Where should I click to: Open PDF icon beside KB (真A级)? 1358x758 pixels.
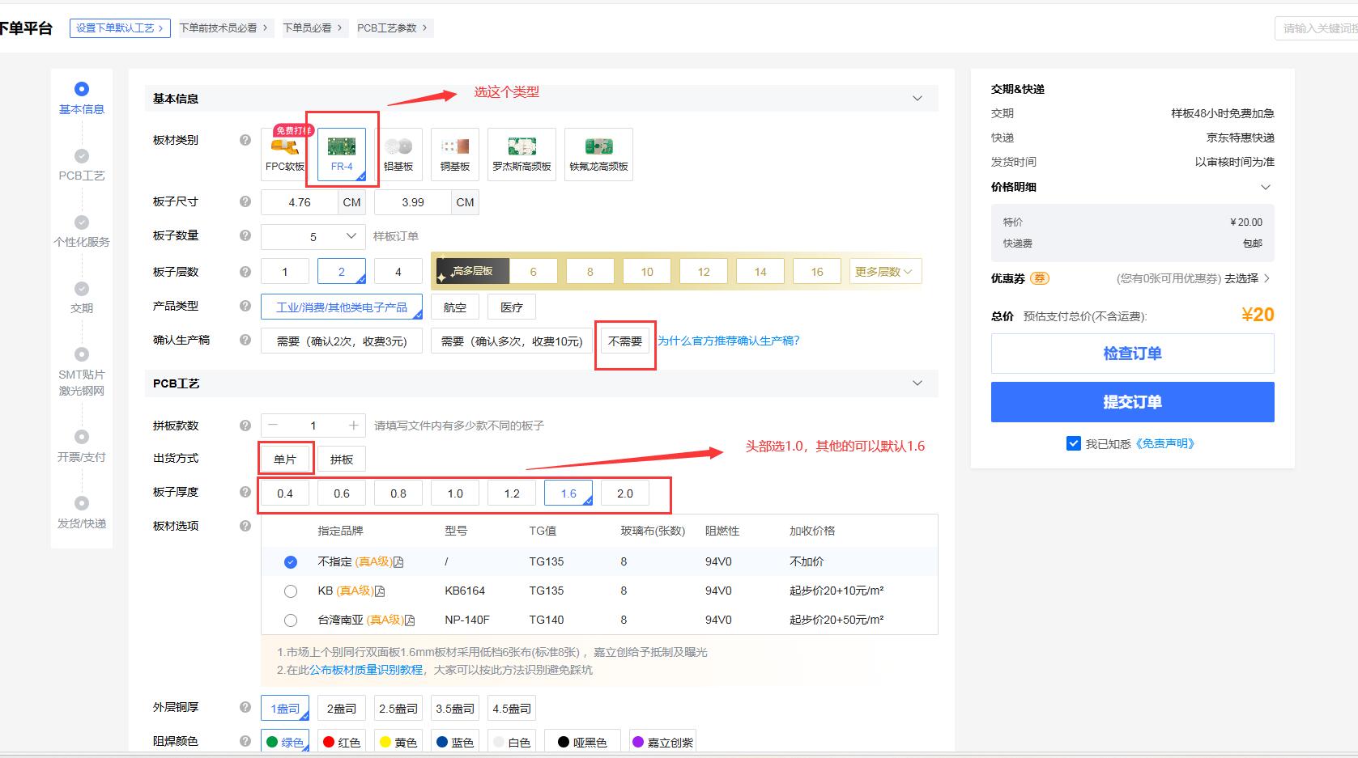380,591
